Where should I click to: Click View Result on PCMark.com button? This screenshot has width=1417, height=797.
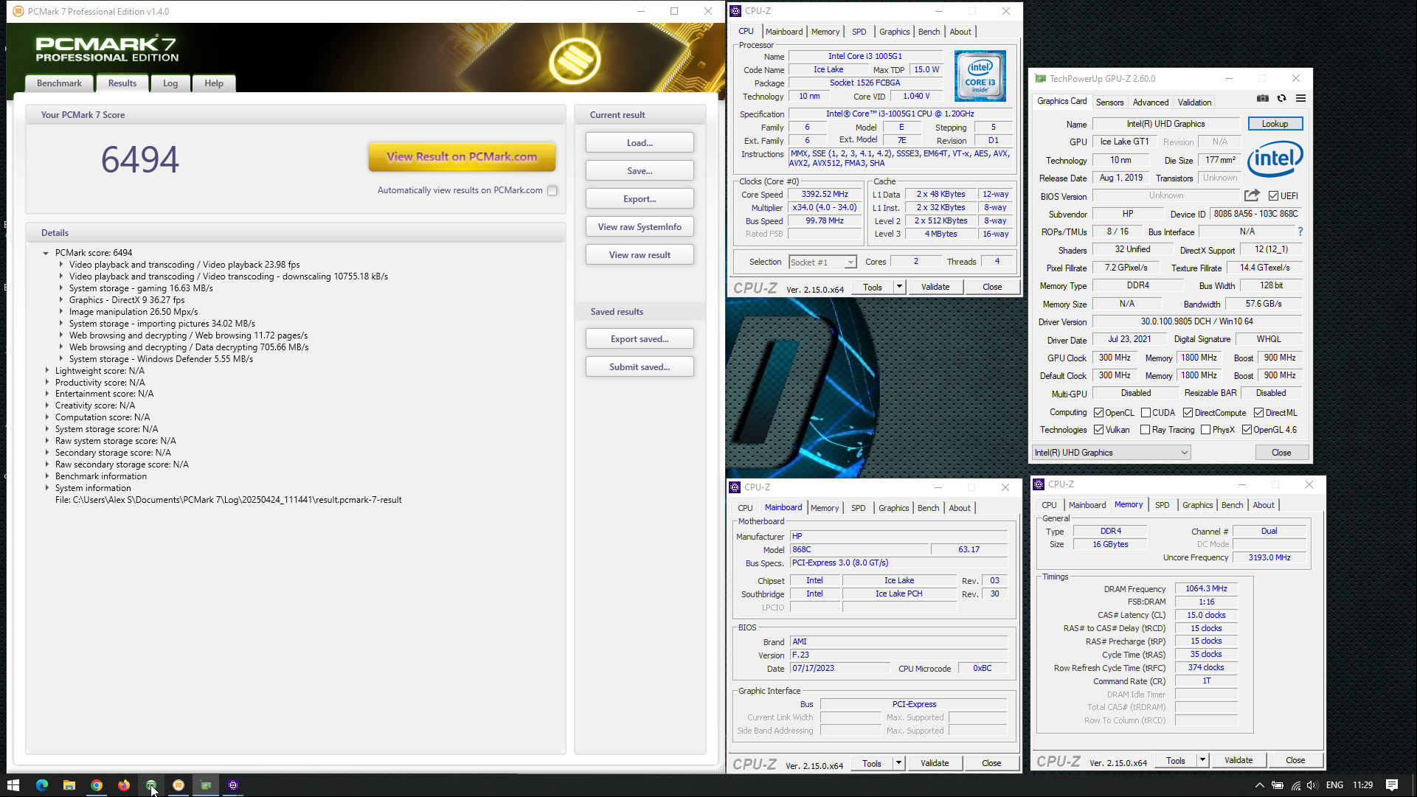point(462,156)
